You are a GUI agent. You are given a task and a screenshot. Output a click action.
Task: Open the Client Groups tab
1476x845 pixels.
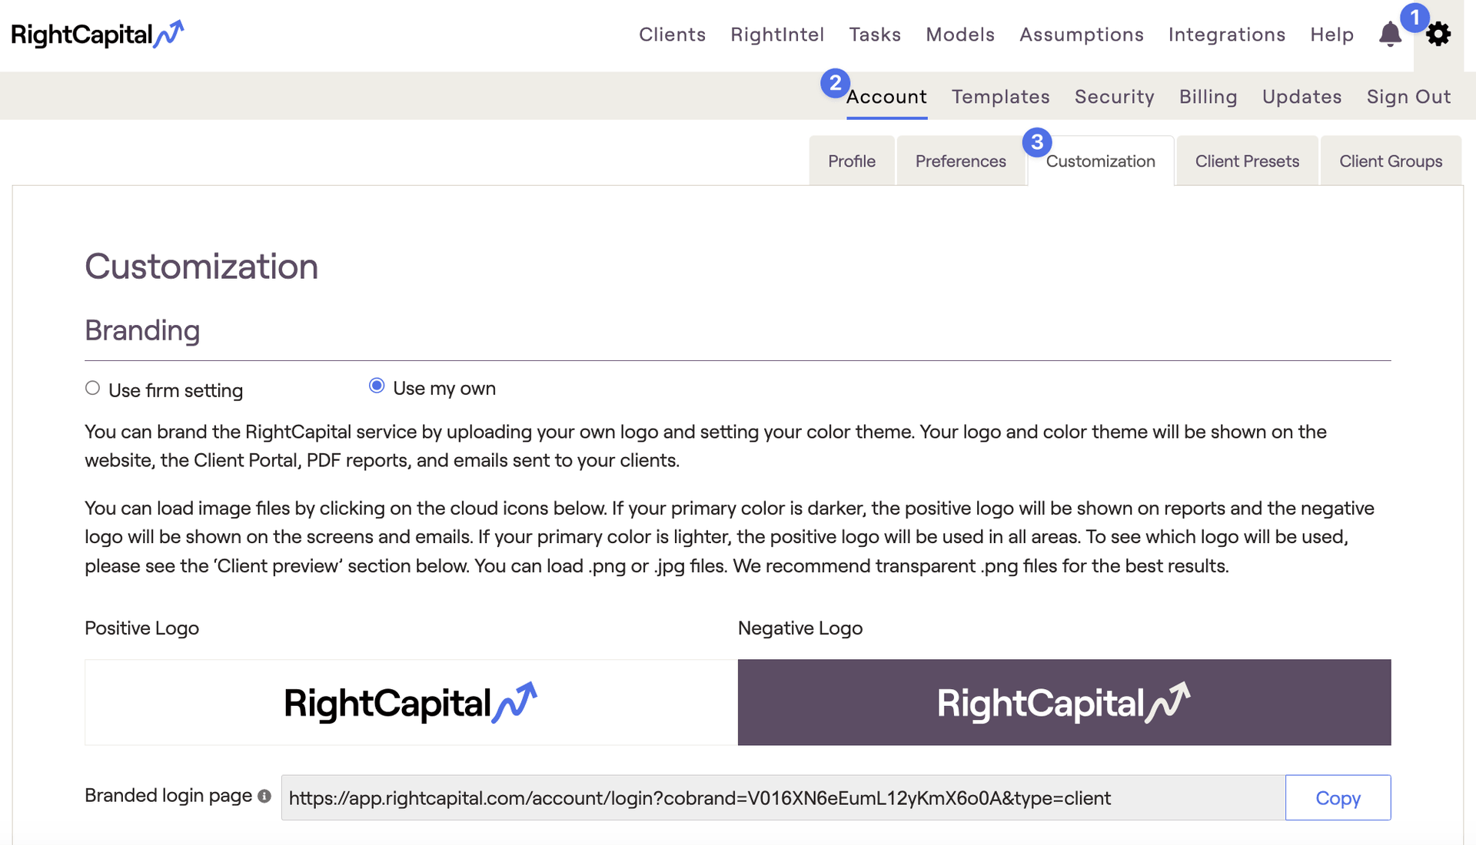(x=1391, y=161)
